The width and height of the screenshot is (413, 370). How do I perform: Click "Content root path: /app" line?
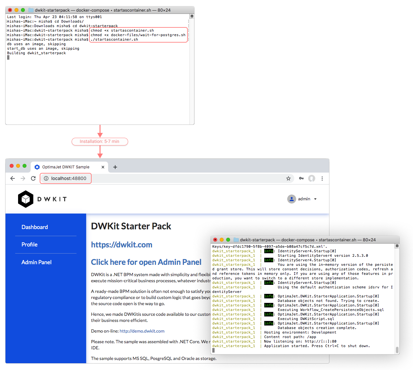[x=290, y=337]
